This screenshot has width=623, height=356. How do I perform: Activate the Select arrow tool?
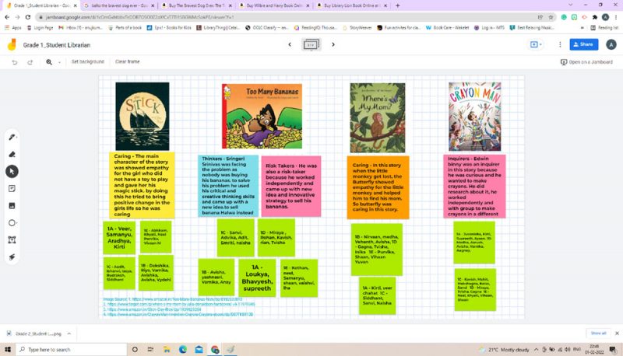click(12, 171)
